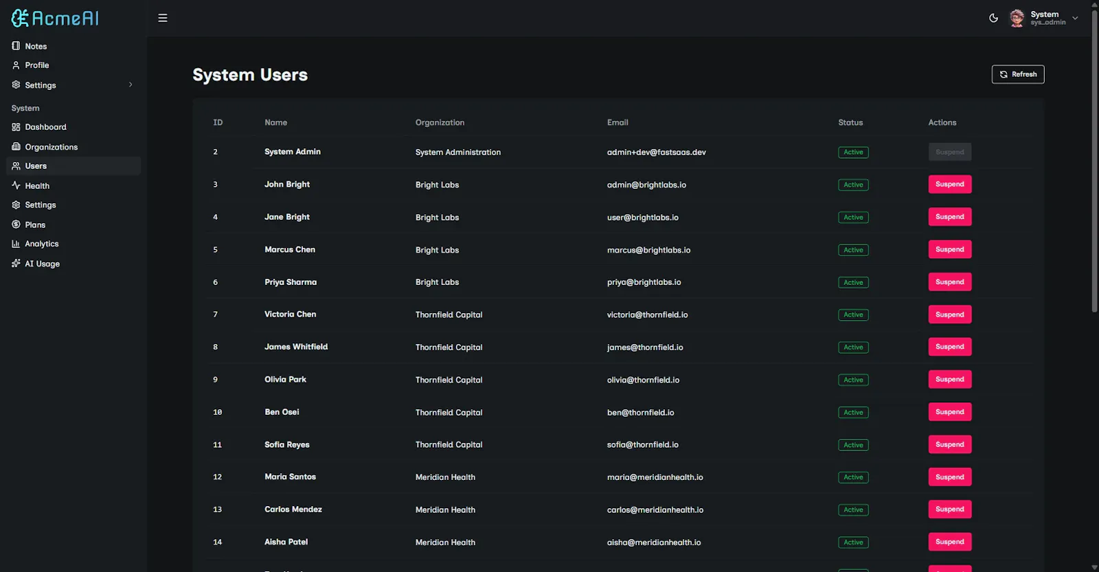The image size is (1099, 572).
Task: Suspend Marcus Chen
Action: (949, 249)
